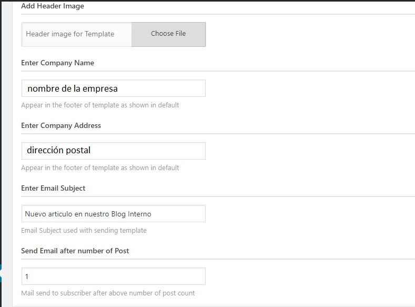415x307 pixels.
Task: Click the 'Enter Company Address' label
Action: [x=61, y=125]
